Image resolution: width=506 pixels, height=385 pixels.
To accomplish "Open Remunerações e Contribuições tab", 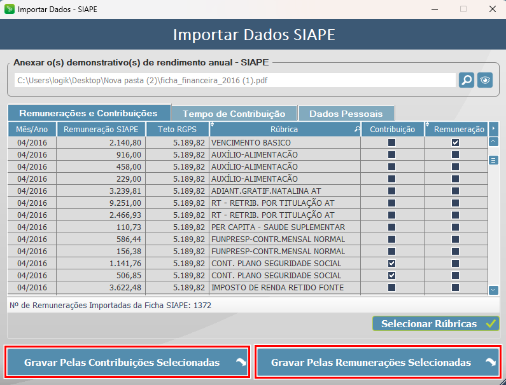I will click(88, 113).
